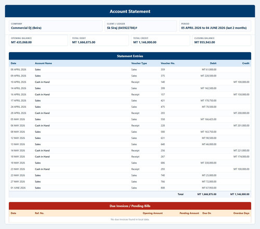Image resolution: width=260 pixels, height=229 pixels.
Task: Click the period 05 APRIL 2026 to 04 JUNE 2026
Action: (x=214, y=28)
